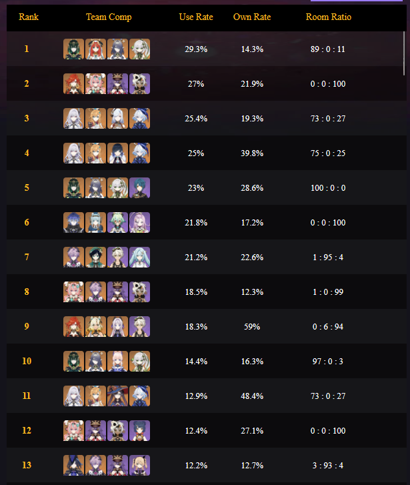Click the witch-hat character in the rank 11 team

[x=117, y=396]
